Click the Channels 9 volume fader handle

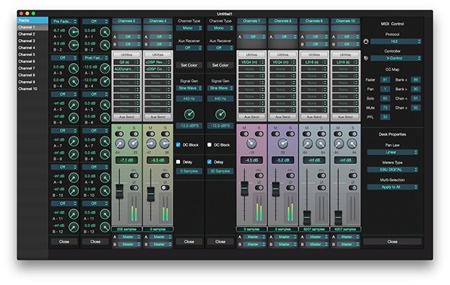tap(307, 218)
